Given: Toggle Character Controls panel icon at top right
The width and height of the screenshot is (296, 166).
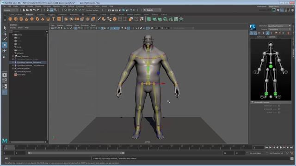Looking at the screenshot, I should (282, 10).
